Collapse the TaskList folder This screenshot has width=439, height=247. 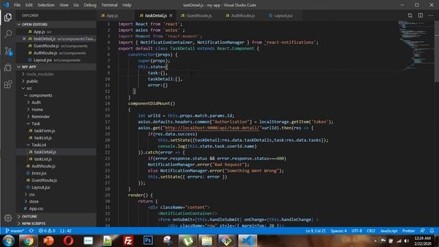(x=39, y=145)
